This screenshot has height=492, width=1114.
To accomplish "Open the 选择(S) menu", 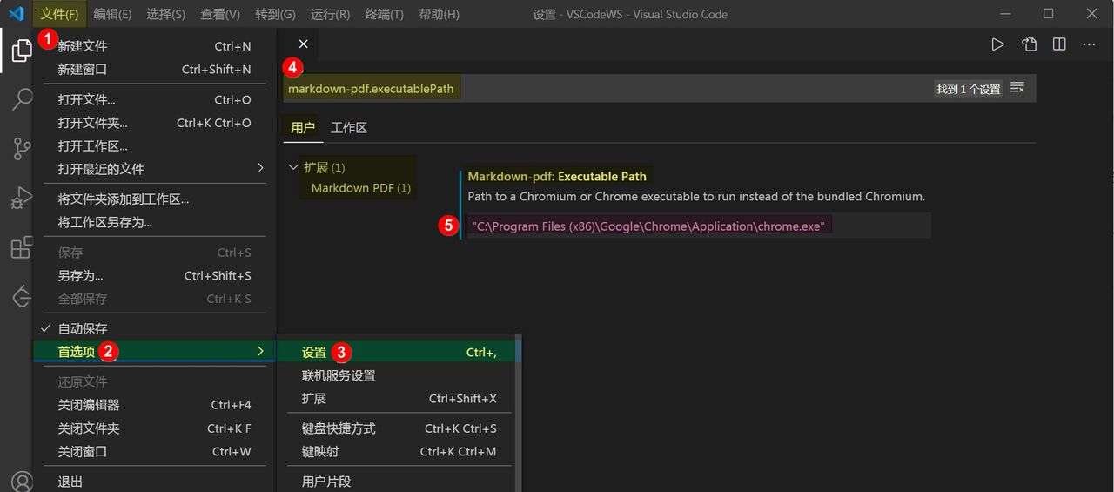I will pos(165,14).
